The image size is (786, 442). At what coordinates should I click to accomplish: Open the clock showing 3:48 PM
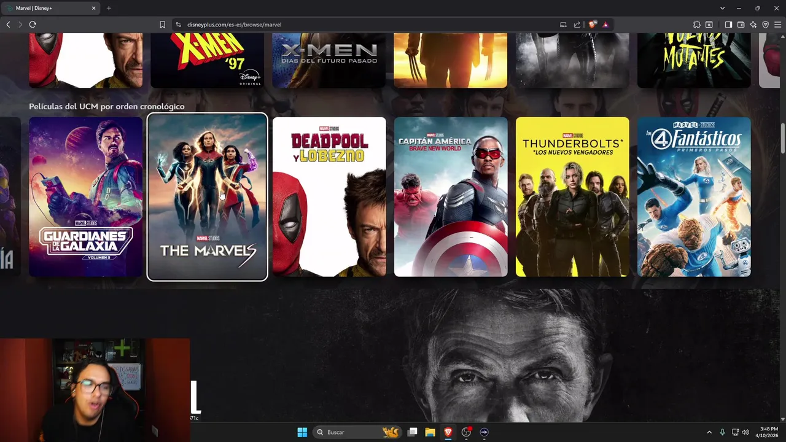768,432
